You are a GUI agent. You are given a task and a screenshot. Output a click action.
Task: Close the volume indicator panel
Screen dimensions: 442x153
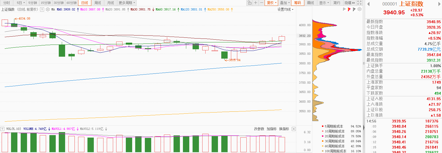(x=294, y=129)
